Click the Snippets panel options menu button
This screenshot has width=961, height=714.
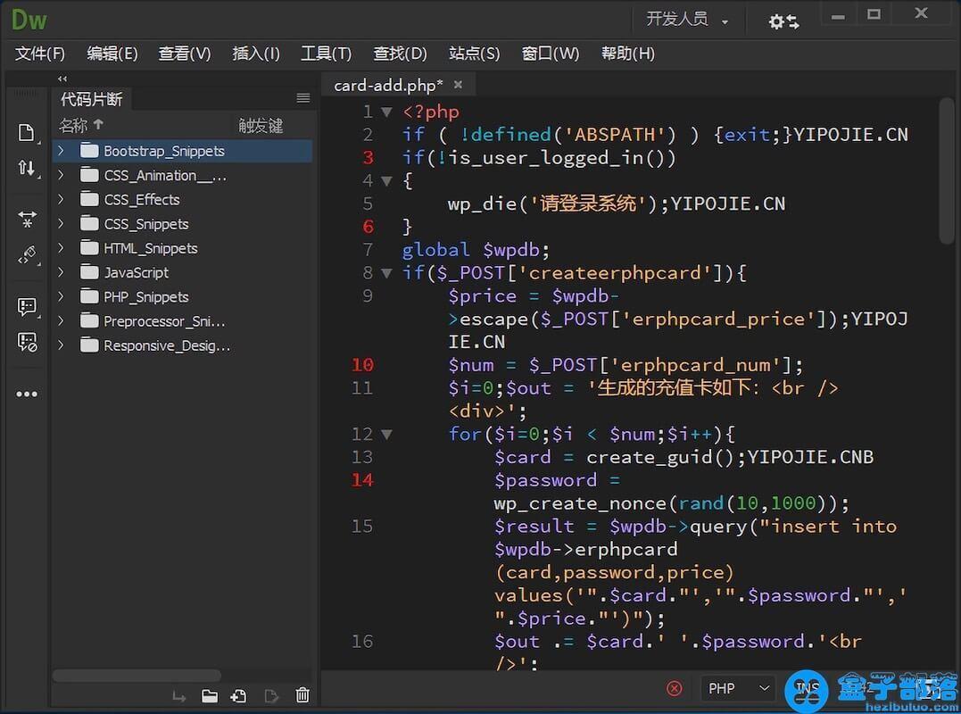pos(303,98)
